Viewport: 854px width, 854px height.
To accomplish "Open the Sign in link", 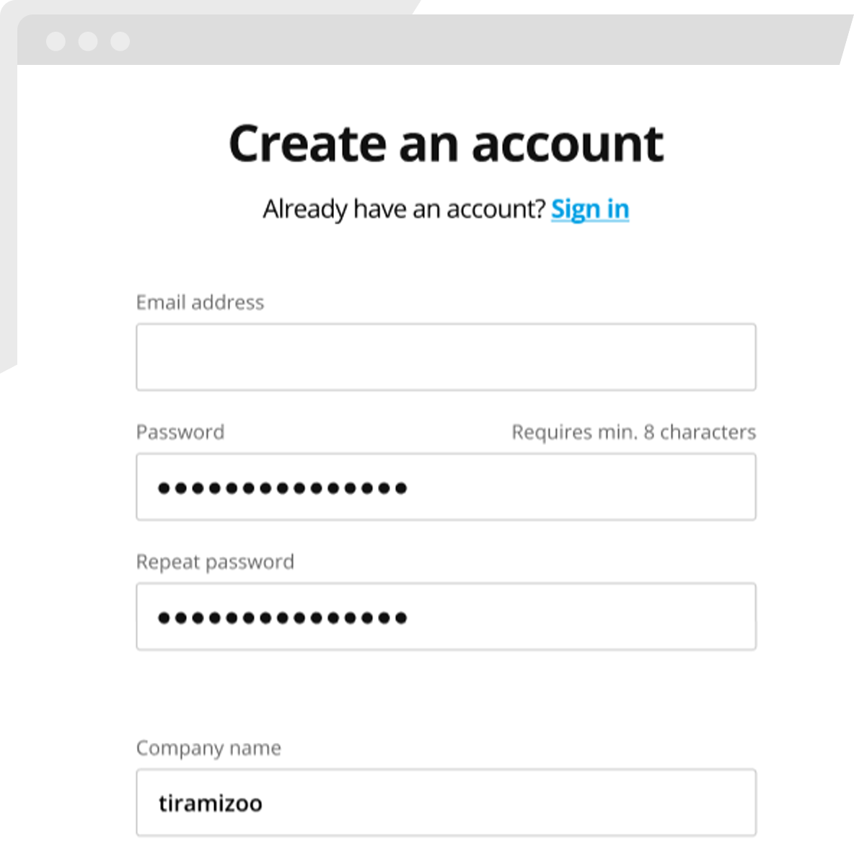I will point(590,209).
